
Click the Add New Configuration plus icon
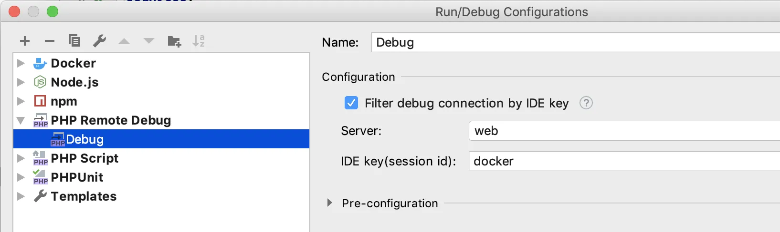pyautogui.click(x=25, y=41)
